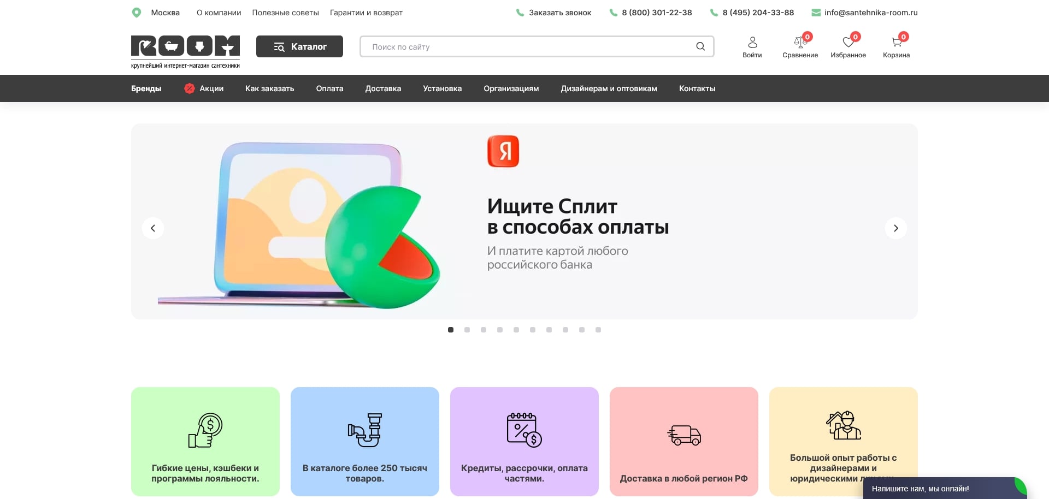Open the Избранное heart icon

[848, 42]
